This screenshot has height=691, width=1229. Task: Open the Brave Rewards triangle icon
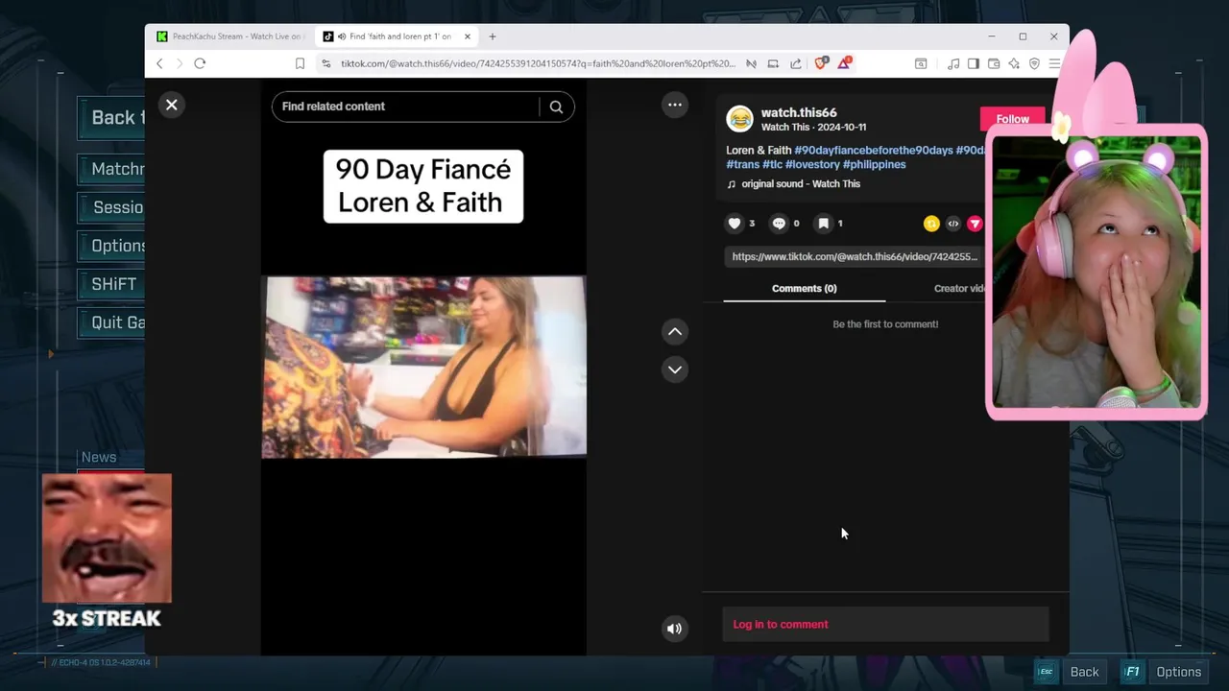click(x=844, y=63)
